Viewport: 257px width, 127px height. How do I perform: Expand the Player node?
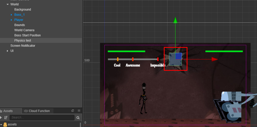[x=11, y=20]
